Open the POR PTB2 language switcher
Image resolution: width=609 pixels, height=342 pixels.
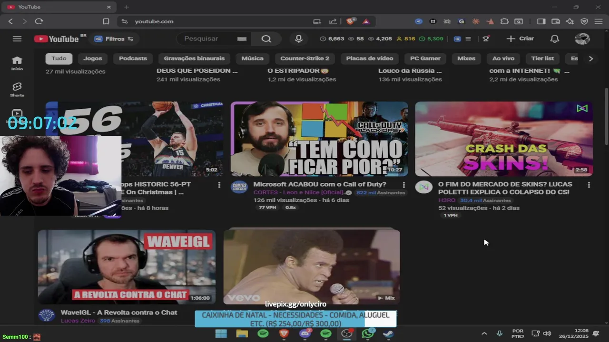tap(518, 334)
